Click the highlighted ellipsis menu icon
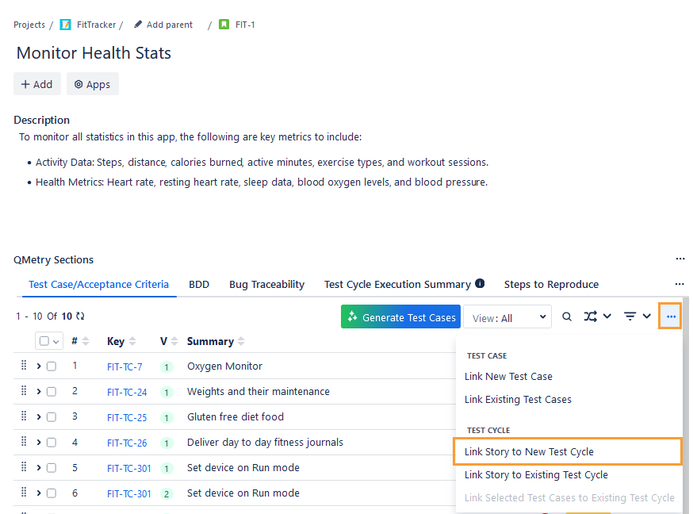 [x=670, y=316]
